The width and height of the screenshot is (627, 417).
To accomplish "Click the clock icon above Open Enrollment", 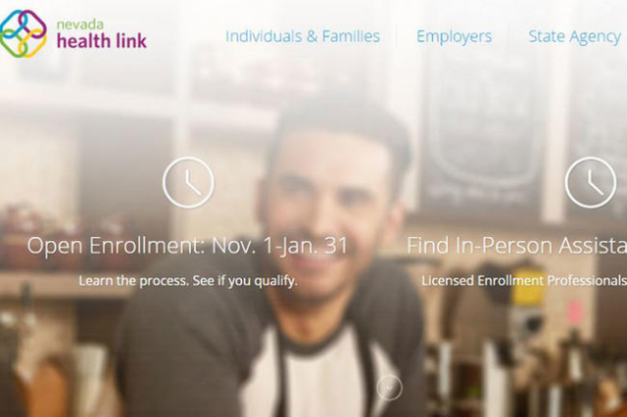I will pyautogui.click(x=188, y=182).
